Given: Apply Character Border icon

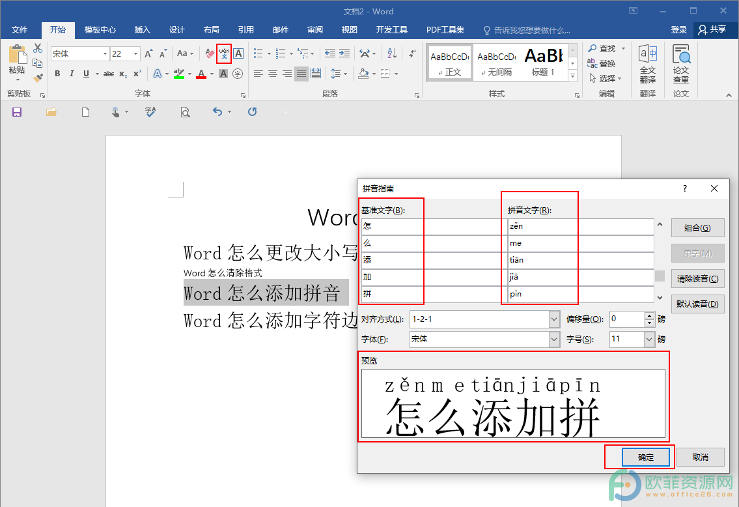Looking at the screenshot, I should click(x=238, y=54).
